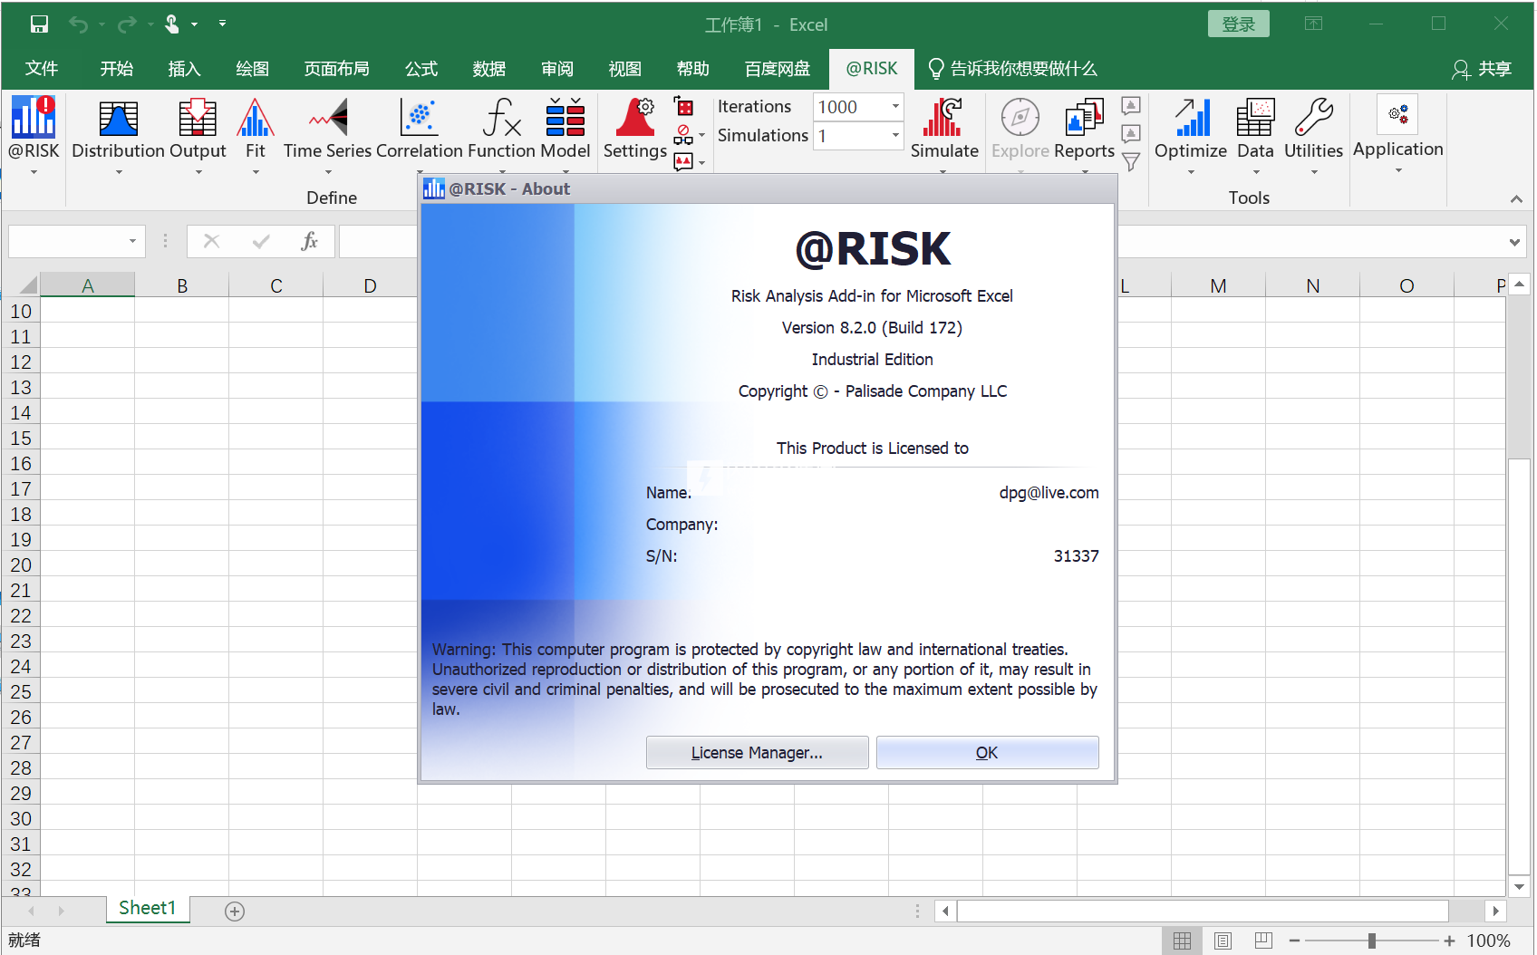Click the Correlation icon
The width and height of the screenshot is (1537, 955).
click(x=420, y=118)
